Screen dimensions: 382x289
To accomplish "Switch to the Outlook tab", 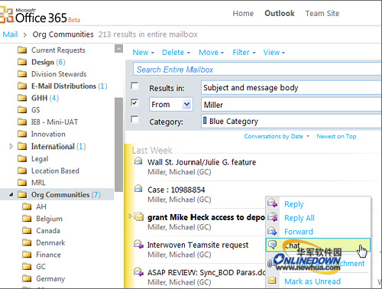I will [x=280, y=13].
